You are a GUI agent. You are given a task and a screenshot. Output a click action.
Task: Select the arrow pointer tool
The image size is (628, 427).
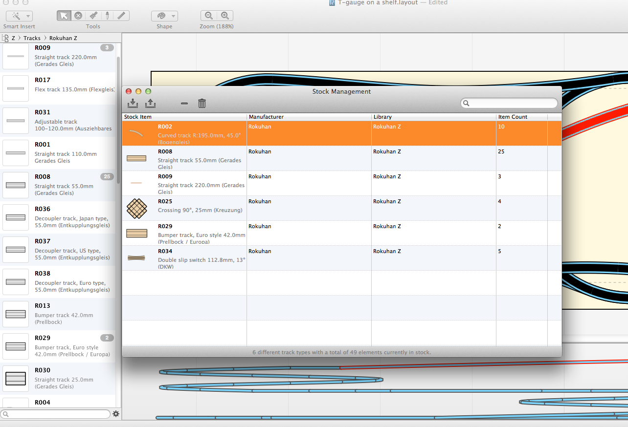click(x=64, y=16)
